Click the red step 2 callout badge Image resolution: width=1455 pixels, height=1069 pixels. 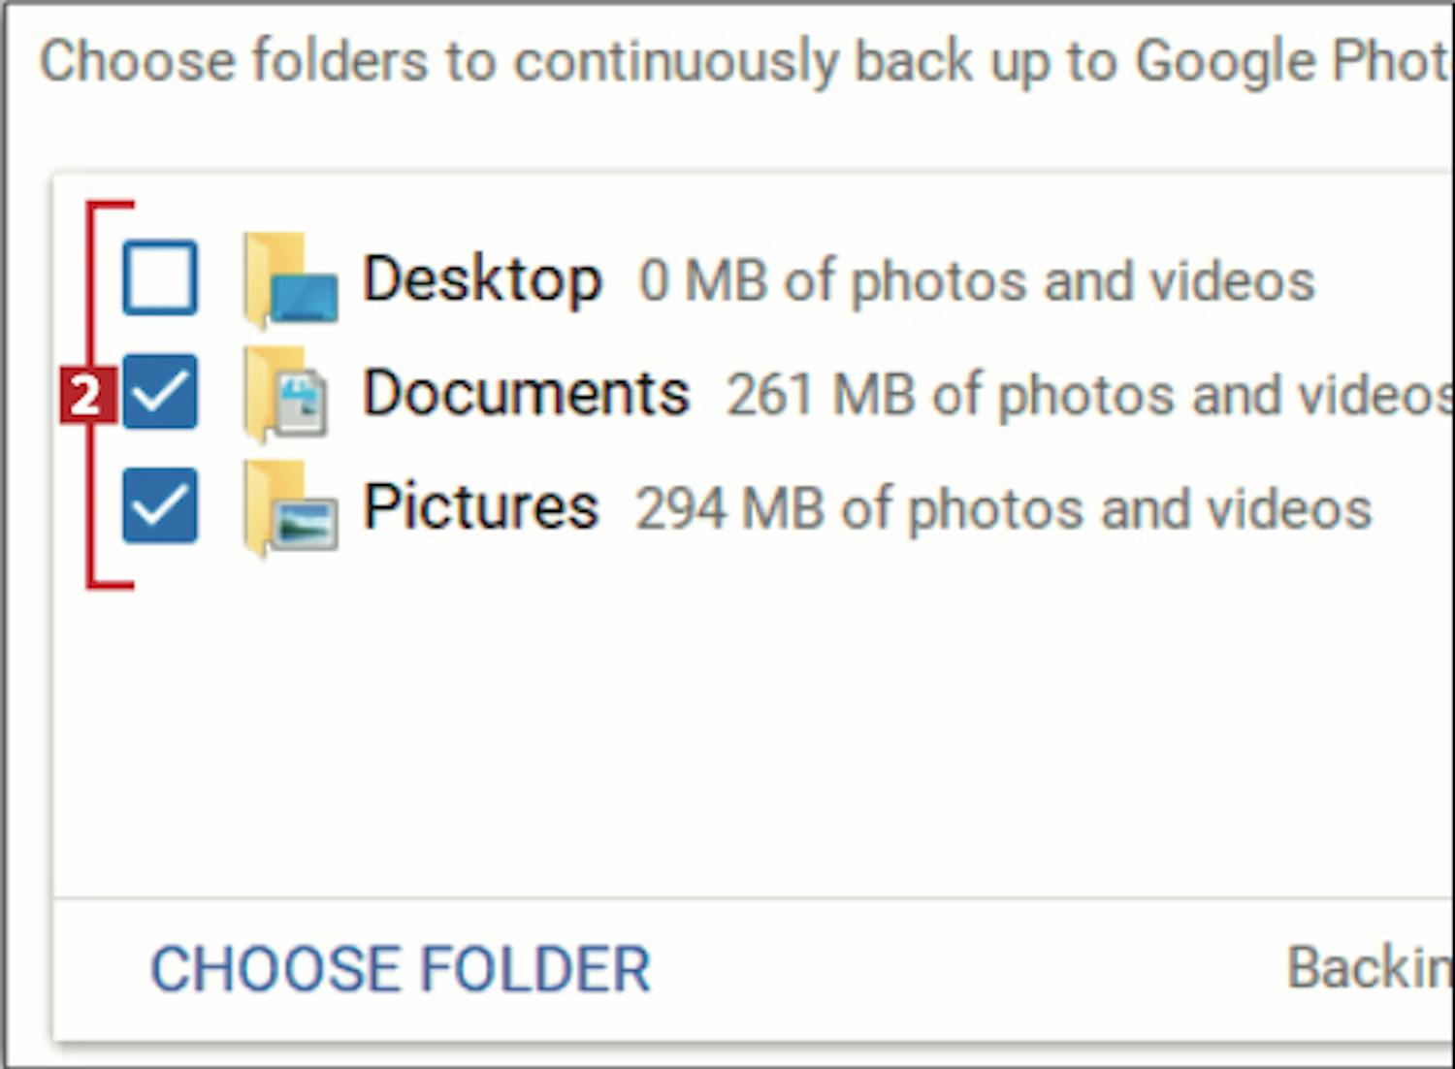pyautogui.click(x=87, y=395)
